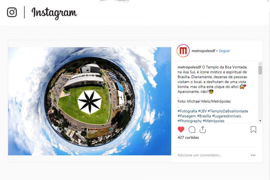Image resolution: width=270 pixels, height=180 pixels.
Task: Follow the account via Seguir
Action: click(x=224, y=51)
